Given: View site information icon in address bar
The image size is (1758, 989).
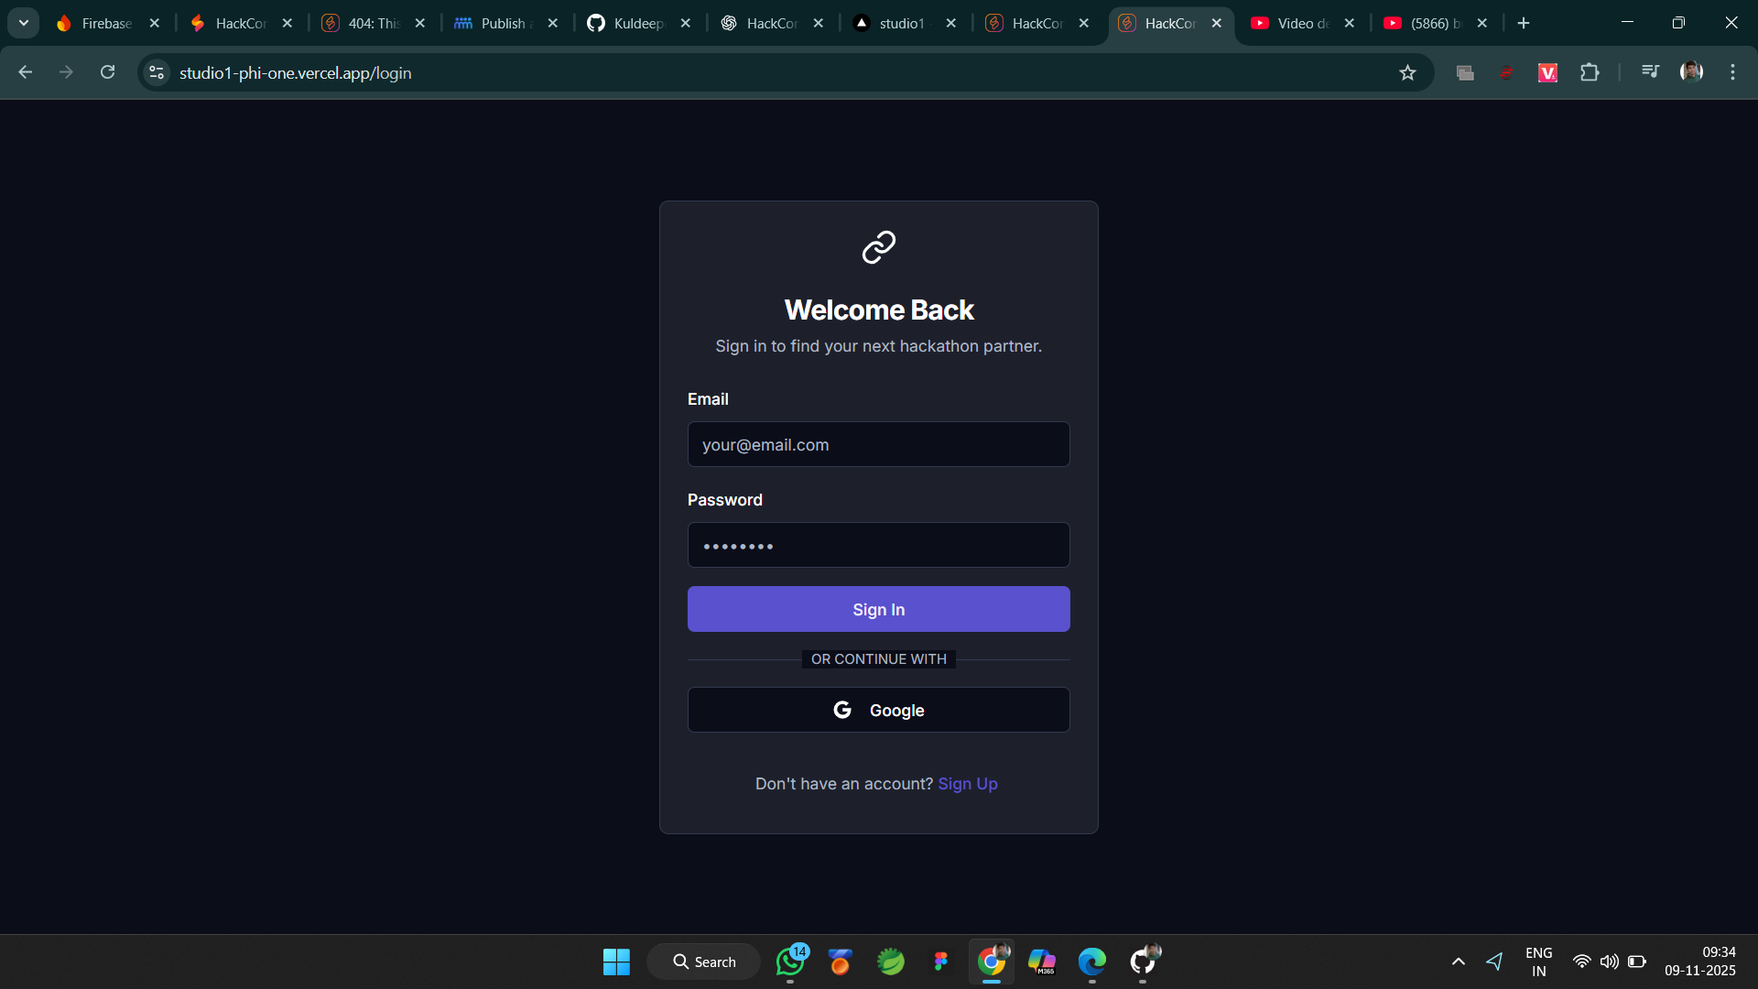Looking at the screenshot, I should click(157, 72).
